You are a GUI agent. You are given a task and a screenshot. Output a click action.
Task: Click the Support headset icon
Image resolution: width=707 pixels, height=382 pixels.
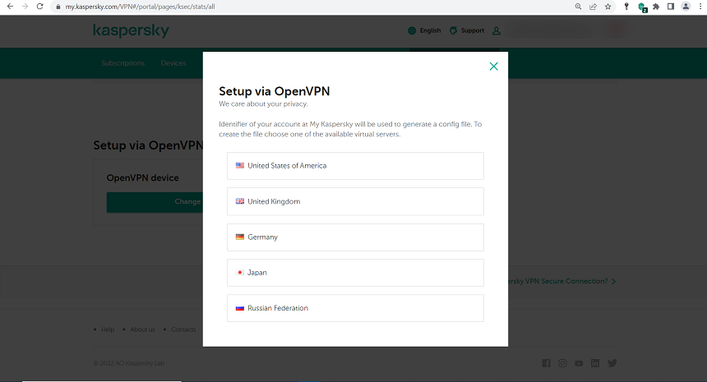coord(453,30)
